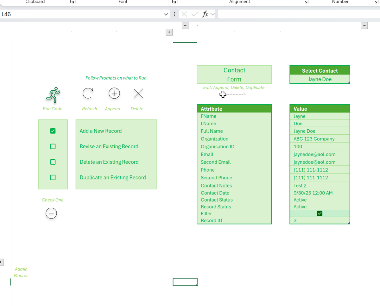Toggle the Filter value checkbox
This screenshot has height=306, width=380.
pyautogui.click(x=320, y=214)
